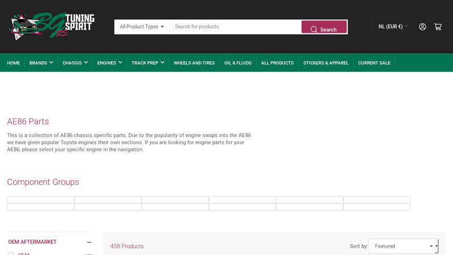Click the BG Tuning Spirit logo
Viewport: 453px width, 255px height.
[52, 26]
